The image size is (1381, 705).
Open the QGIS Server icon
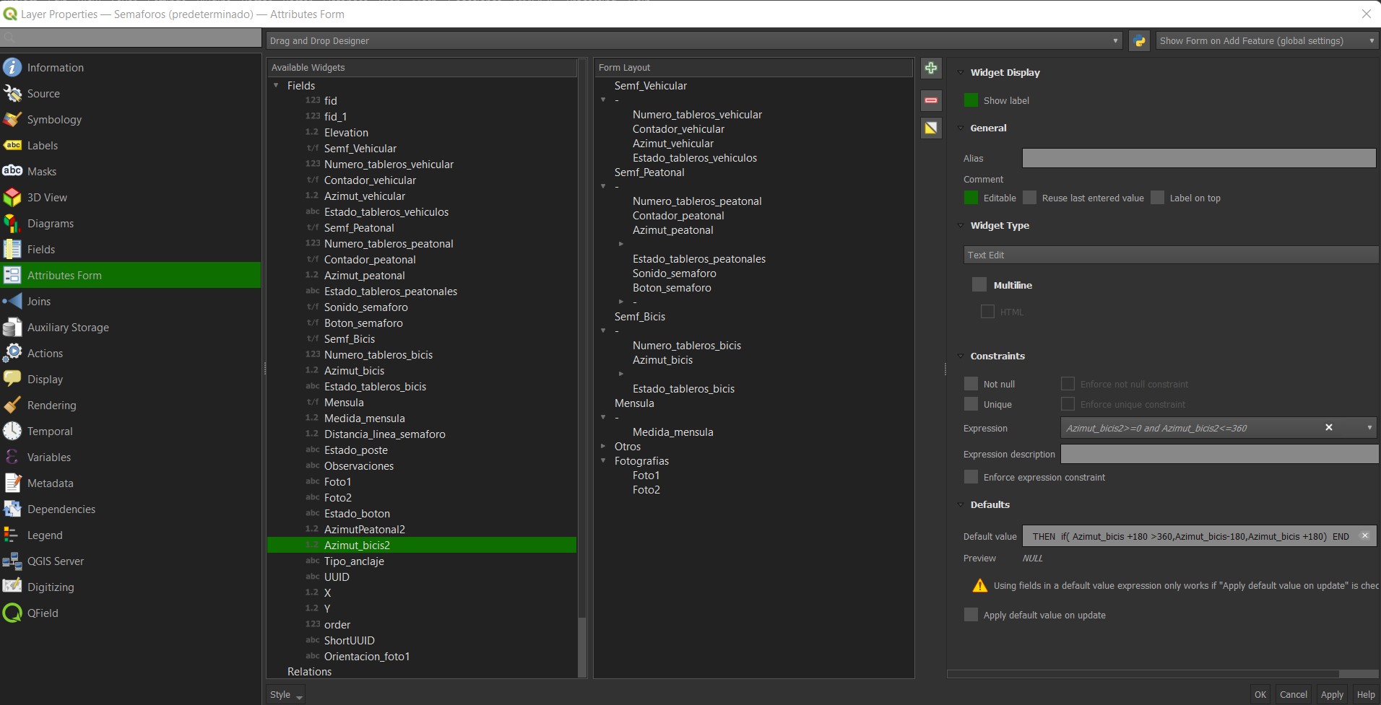click(x=12, y=561)
